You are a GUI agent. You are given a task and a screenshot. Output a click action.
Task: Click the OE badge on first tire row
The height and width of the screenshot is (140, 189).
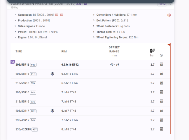coord(13,62)
